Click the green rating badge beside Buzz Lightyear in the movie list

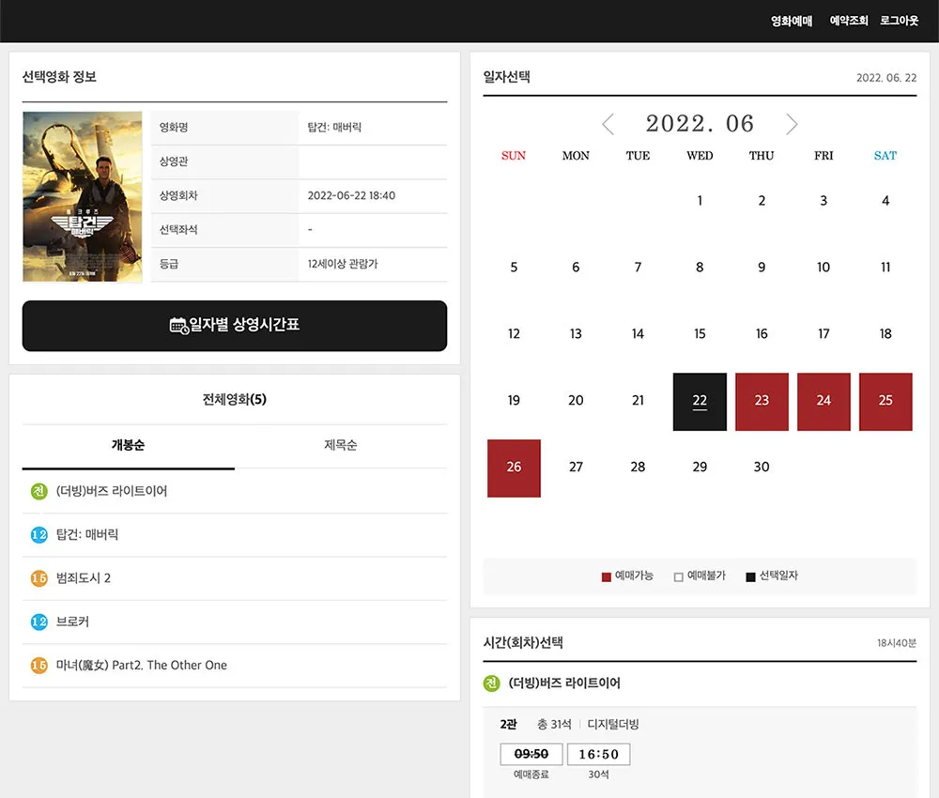pos(38,491)
